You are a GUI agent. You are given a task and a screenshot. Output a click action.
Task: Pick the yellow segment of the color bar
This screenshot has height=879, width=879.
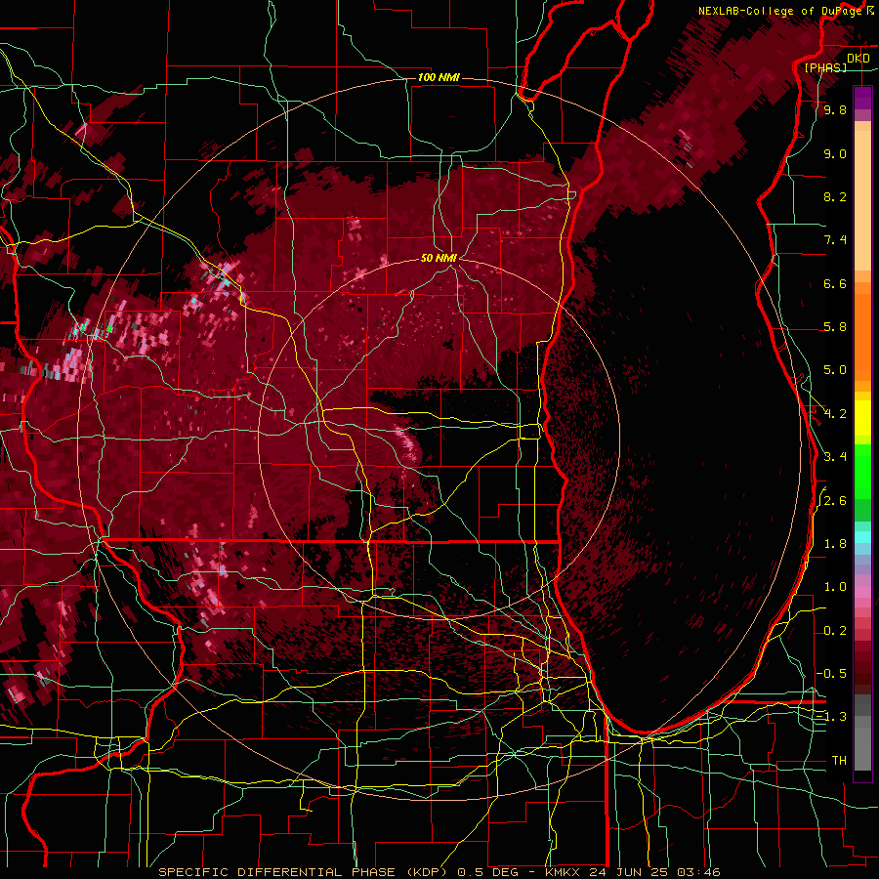(862, 418)
